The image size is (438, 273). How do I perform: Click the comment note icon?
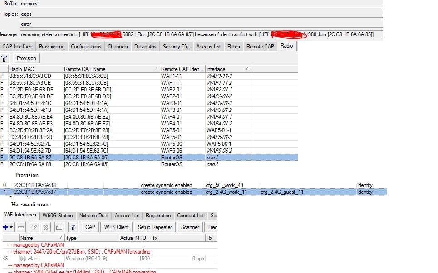[59, 227]
